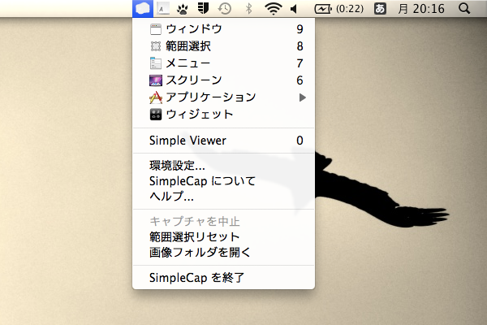
Task: Select 画像フォルダを開く menu item
Action: click(224, 252)
